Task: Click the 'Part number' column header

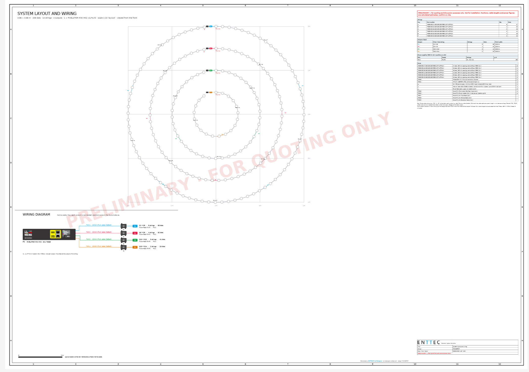Action: pos(463,22)
